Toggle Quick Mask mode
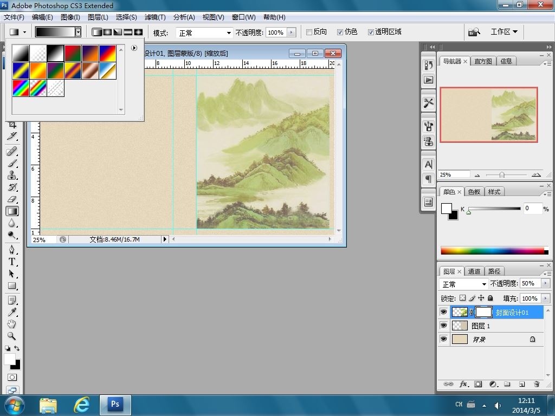 12,378
